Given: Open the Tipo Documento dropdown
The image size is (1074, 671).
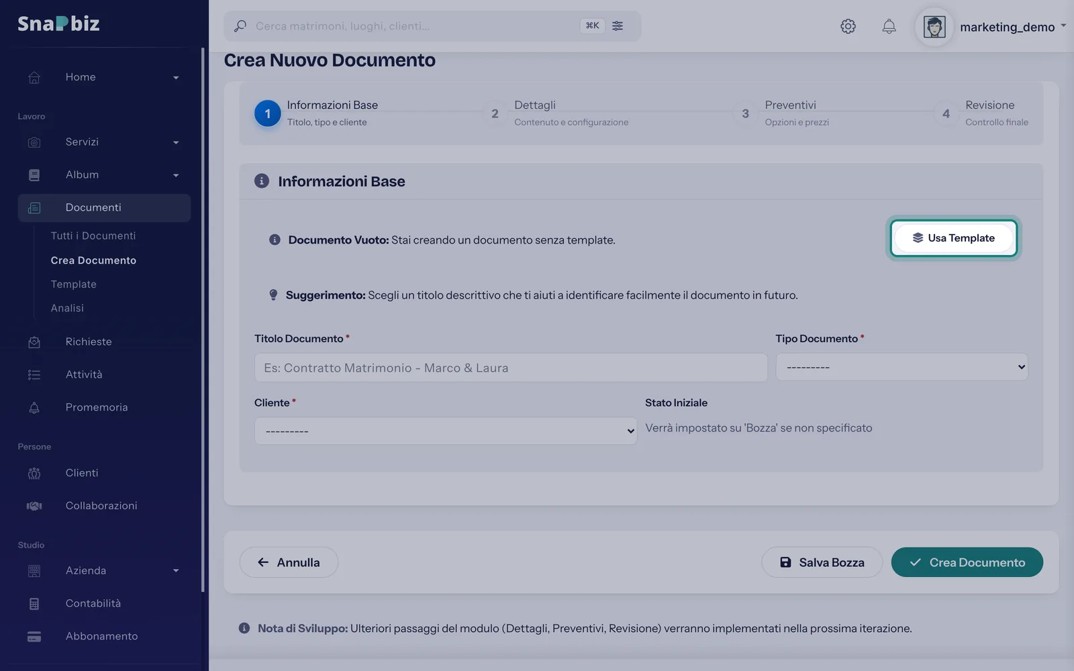Looking at the screenshot, I should point(901,367).
